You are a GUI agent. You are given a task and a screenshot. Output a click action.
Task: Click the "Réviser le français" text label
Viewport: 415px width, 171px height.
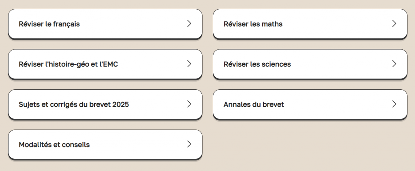tap(49, 24)
